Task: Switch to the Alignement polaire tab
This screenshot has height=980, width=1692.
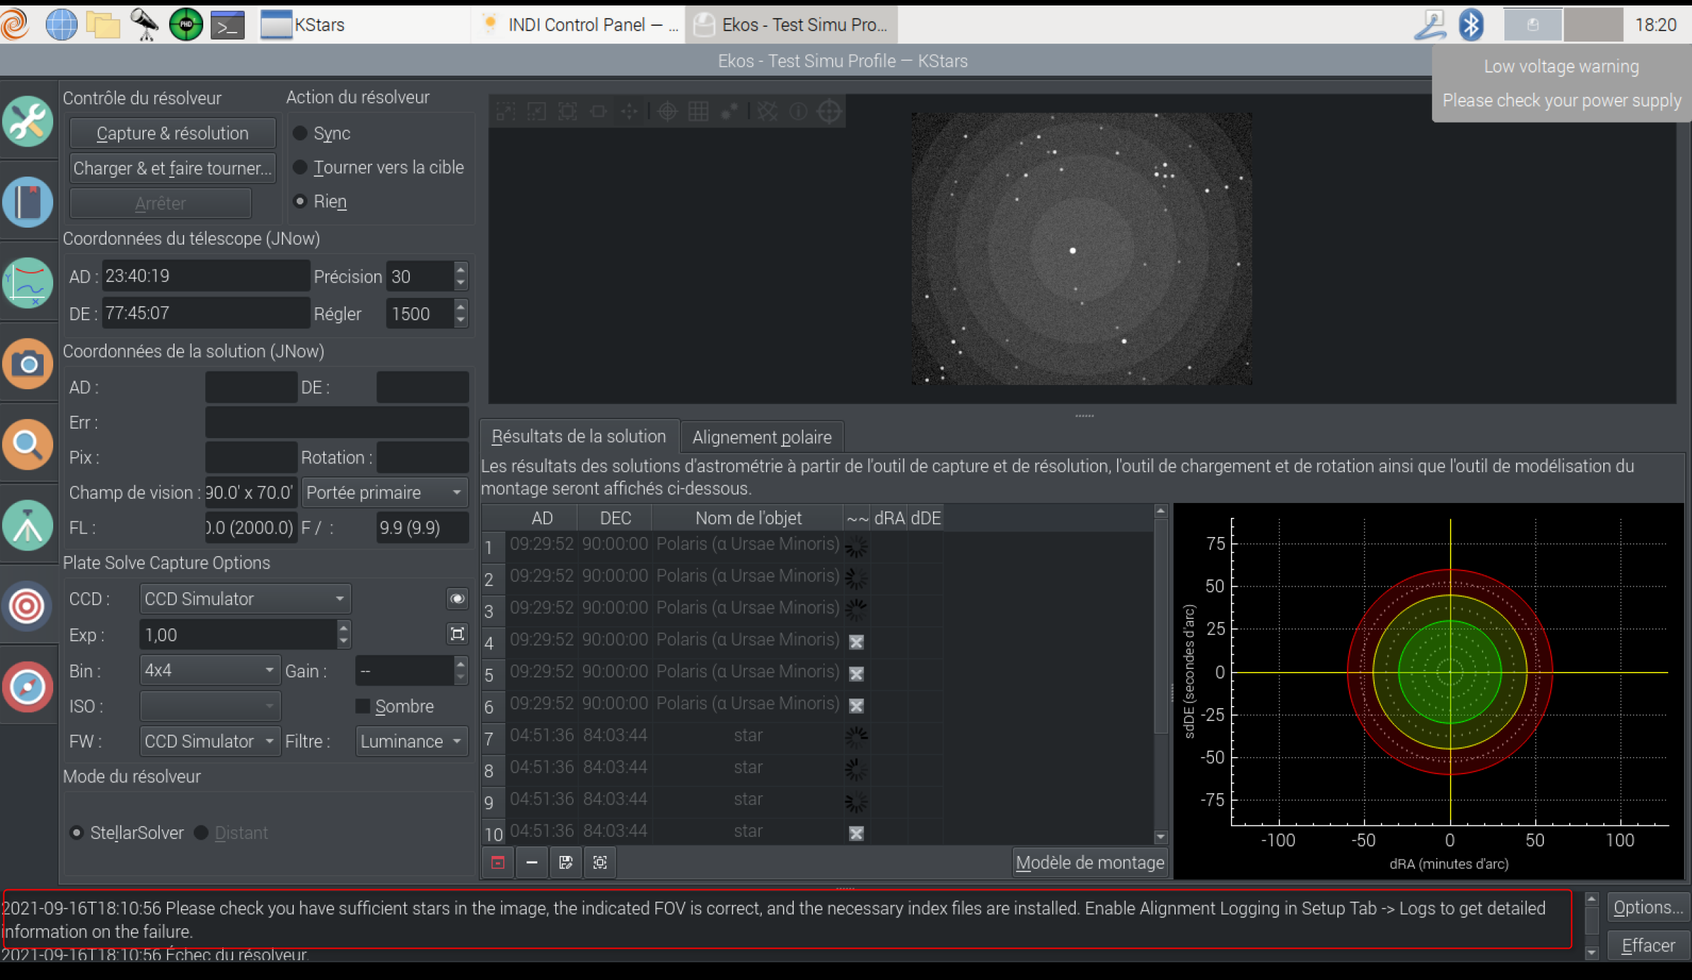Action: (762, 437)
